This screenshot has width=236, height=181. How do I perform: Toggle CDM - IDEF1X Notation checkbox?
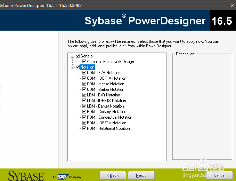[84, 78]
